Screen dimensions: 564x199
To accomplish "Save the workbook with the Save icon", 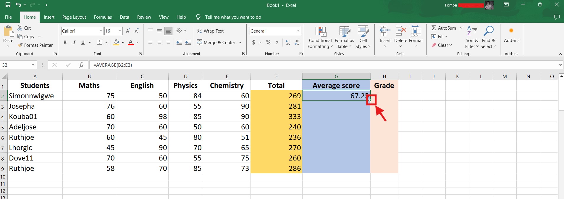I will click(x=8, y=5).
